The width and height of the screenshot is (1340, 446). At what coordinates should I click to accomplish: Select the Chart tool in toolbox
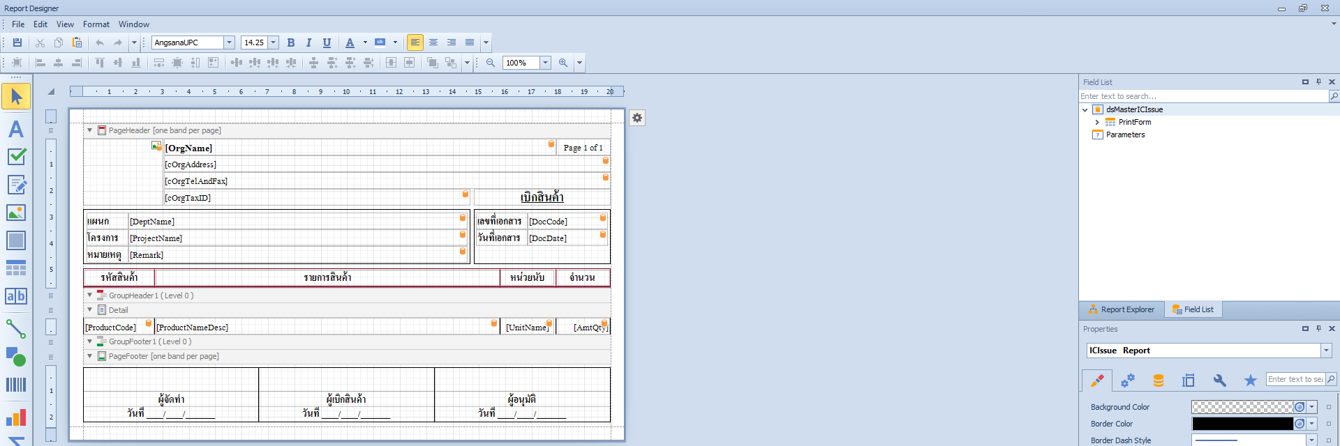point(16,417)
